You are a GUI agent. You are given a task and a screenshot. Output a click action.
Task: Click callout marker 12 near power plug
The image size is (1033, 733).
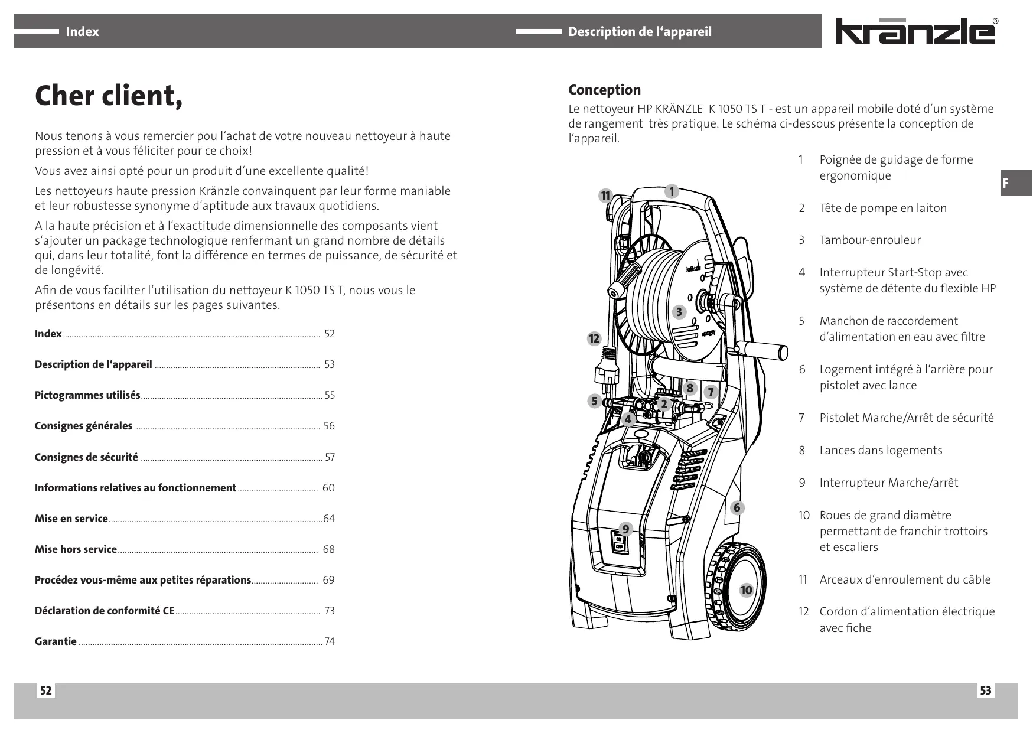[x=594, y=338]
